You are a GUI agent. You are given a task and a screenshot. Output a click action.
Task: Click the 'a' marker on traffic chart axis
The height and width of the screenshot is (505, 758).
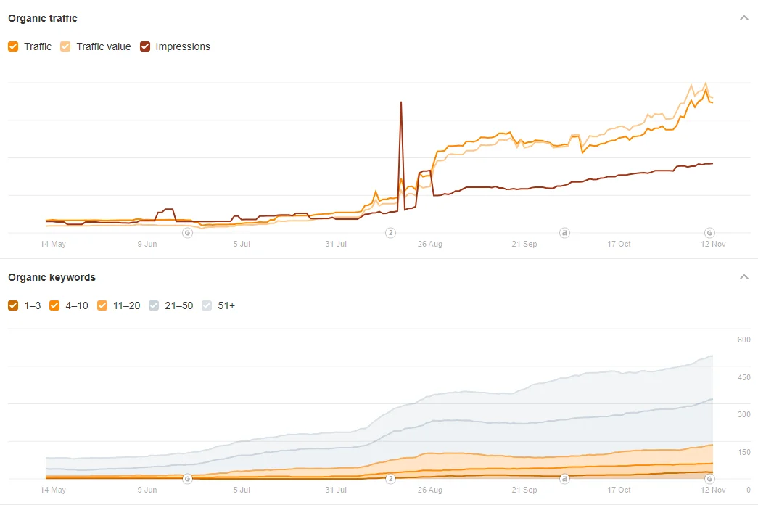tap(564, 233)
